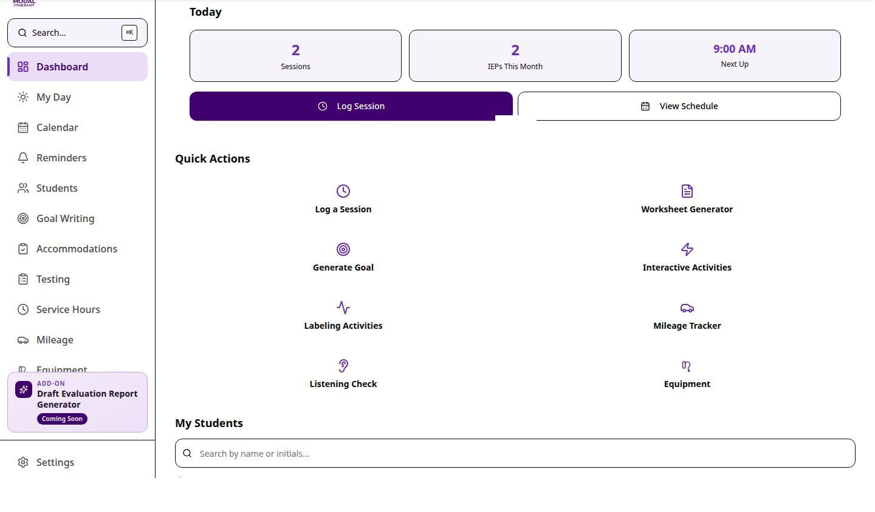Click the sidebar Reminders bell icon
875x512 pixels.
pyautogui.click(x=23, y=158)
